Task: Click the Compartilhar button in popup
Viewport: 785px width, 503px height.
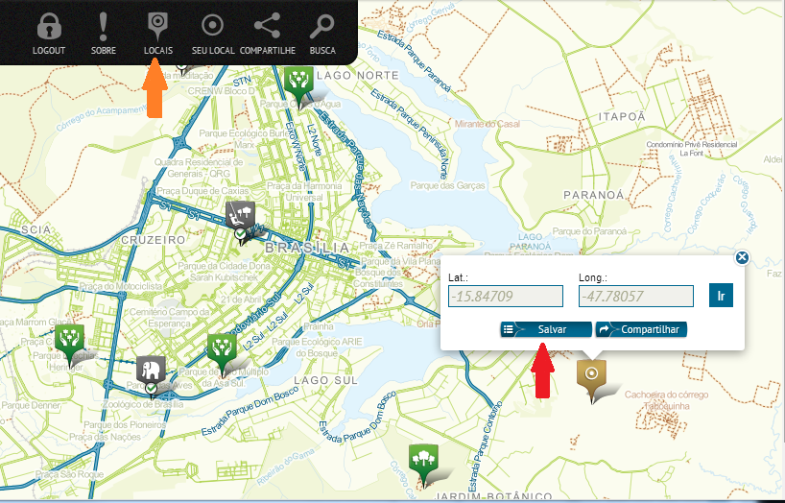Action: [641, 329]
